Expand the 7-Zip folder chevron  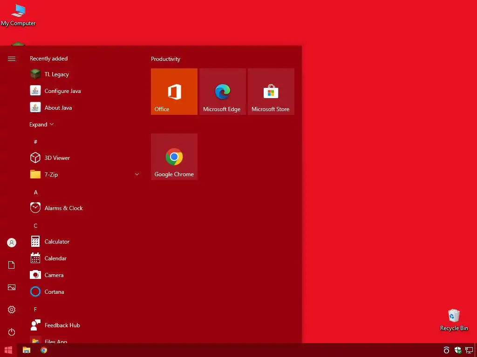137,174
